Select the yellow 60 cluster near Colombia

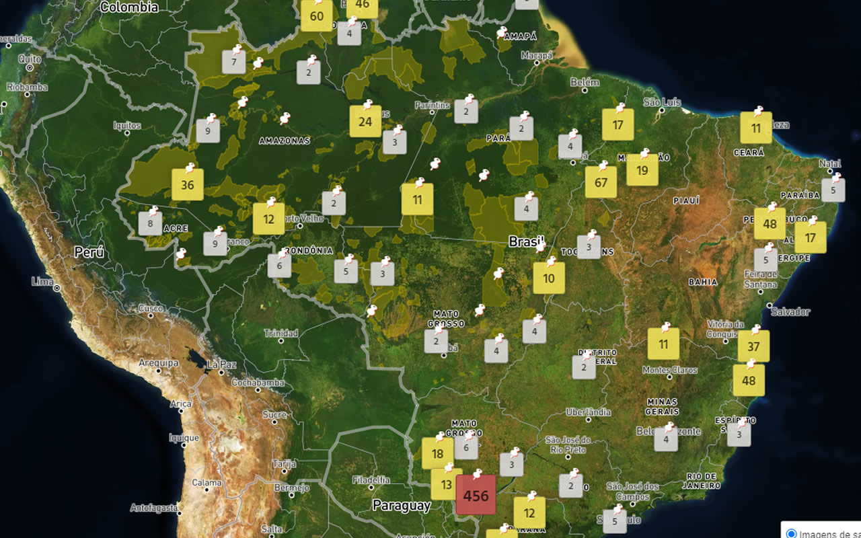317,16
